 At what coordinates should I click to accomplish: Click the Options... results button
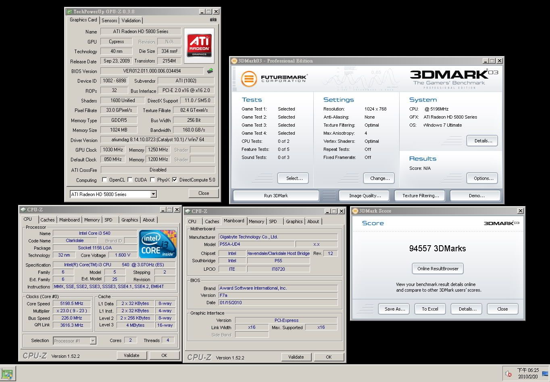[x=483, y=178]
